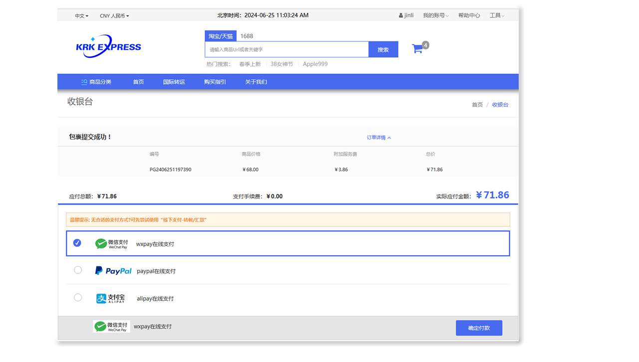Click the user icon beside jinli
639x362 pixels.
pos(401,15)
